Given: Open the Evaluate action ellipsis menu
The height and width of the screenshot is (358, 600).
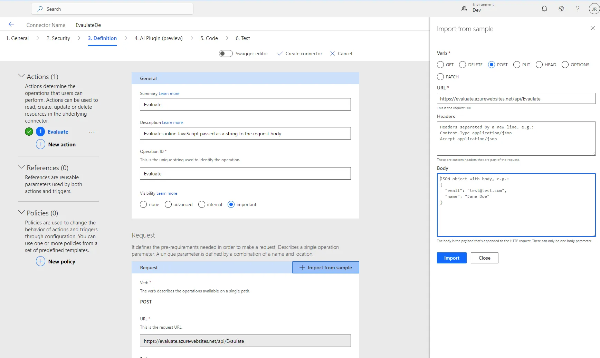Looking at the screenshot, I should pos(92,132).
